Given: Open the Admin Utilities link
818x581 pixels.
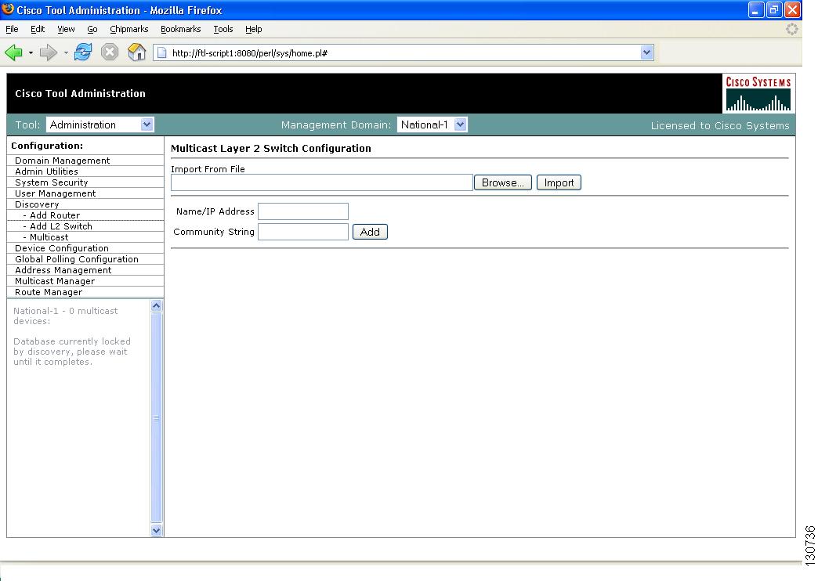Looking at the screenshot, I should pos(46,171).
